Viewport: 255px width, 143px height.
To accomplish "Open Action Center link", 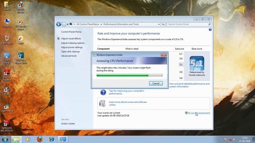I will 68,124.
